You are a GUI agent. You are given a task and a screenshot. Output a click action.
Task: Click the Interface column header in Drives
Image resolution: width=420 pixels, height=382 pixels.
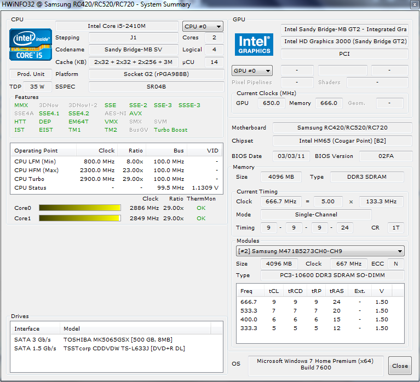pyautogui.click(x=36, y=328)
